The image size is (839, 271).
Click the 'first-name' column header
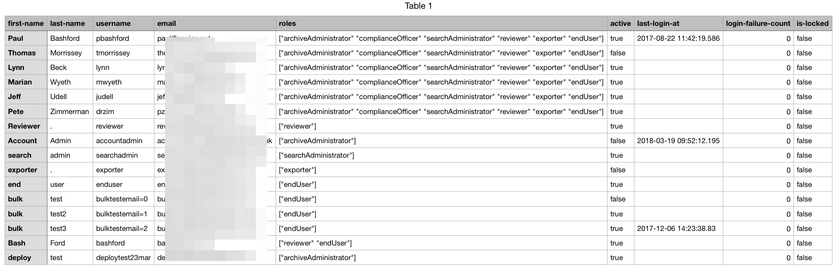click(26, 24)
